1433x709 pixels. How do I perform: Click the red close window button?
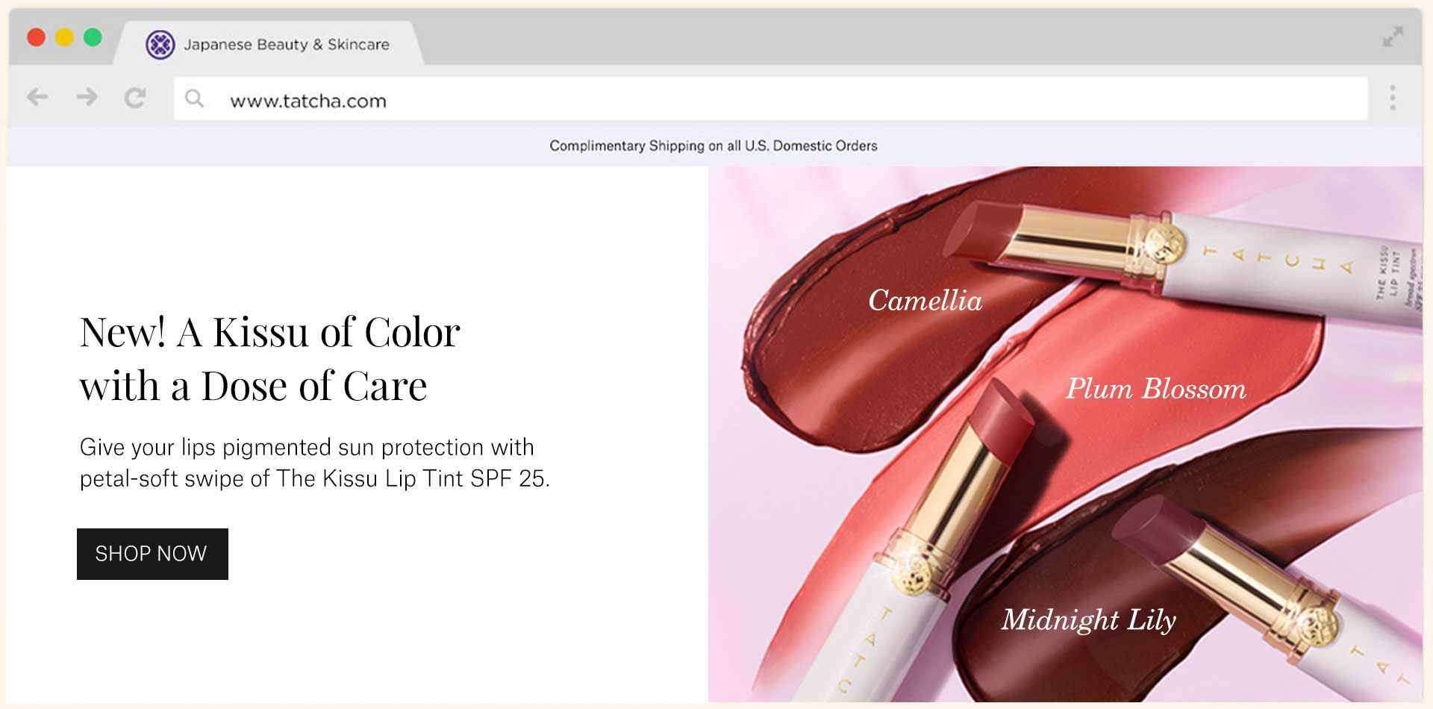pyautogui.click(x=37, y=37)
